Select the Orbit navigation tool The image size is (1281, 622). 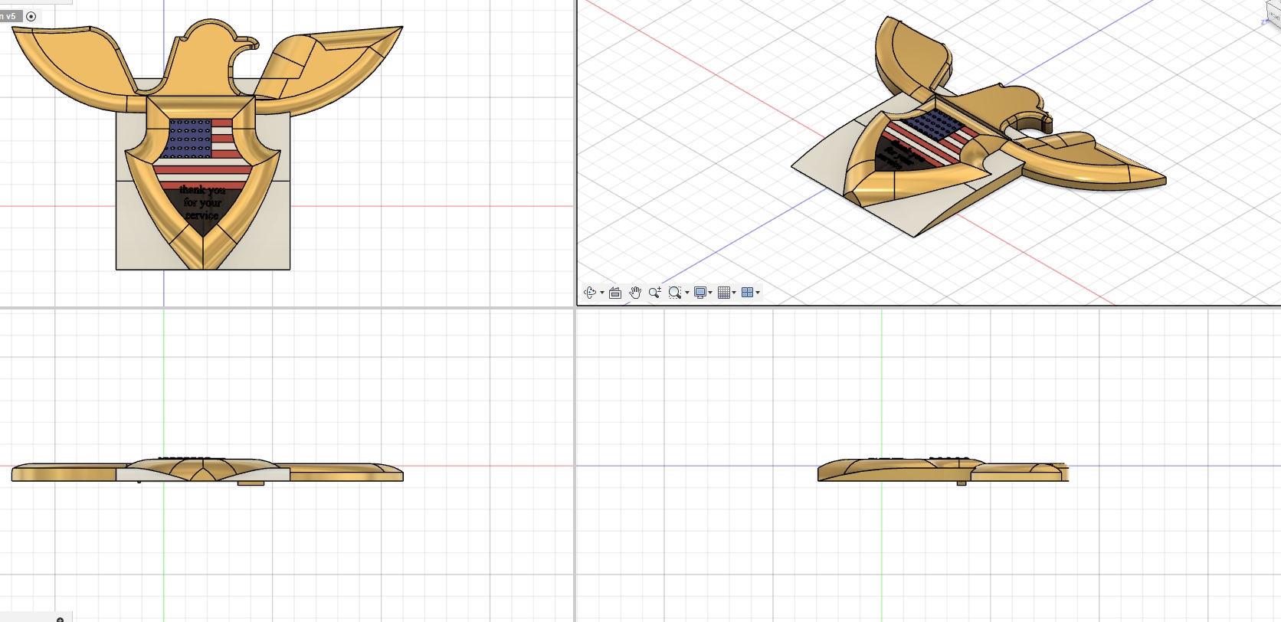tap(589, 293)
